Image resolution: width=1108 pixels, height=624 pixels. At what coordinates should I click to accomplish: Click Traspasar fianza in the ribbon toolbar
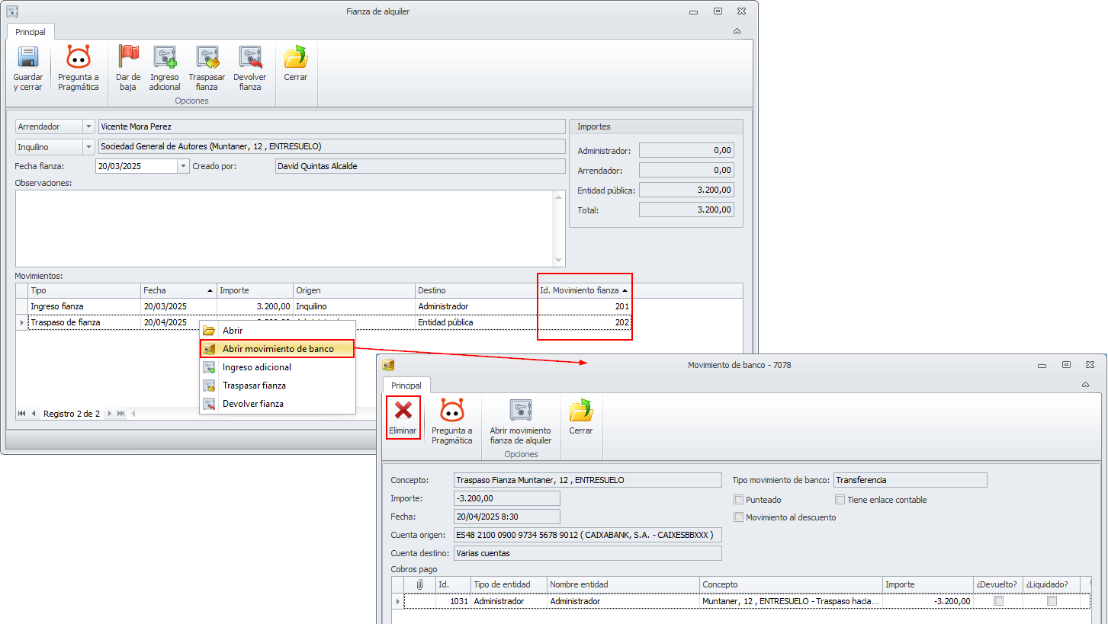[x=207, y=69]
